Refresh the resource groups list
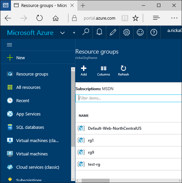This screenshot has height=183, width=182. click(x=124, y=71)
